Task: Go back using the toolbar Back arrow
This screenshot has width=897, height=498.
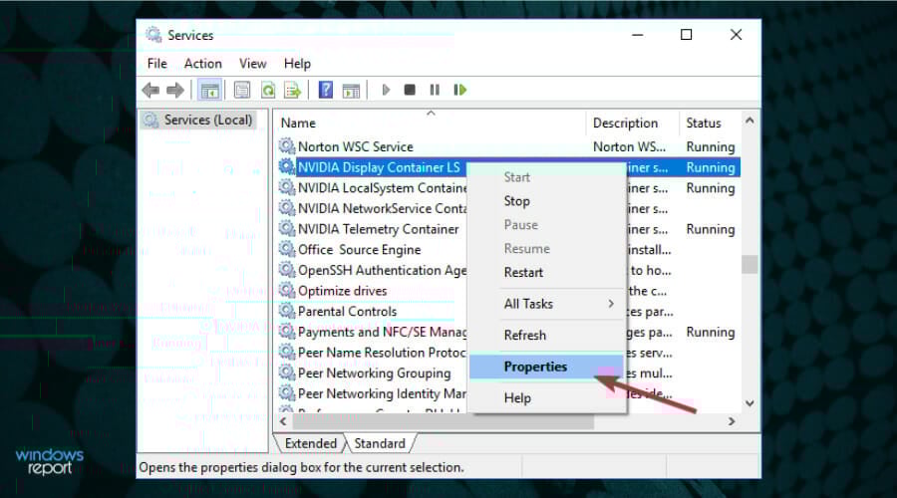Action: (150, 90)
